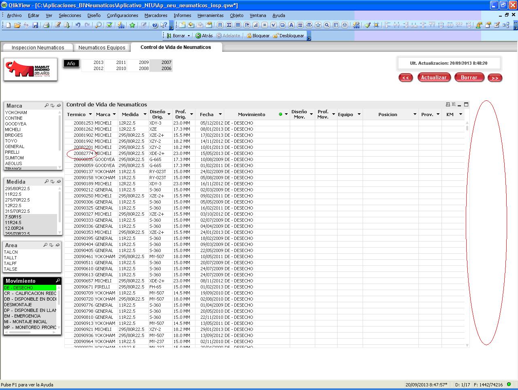The height and width of the screenshot is (390, 518).
Task: Search the Medida list box magnifier icon
Action: click(47, 182)
